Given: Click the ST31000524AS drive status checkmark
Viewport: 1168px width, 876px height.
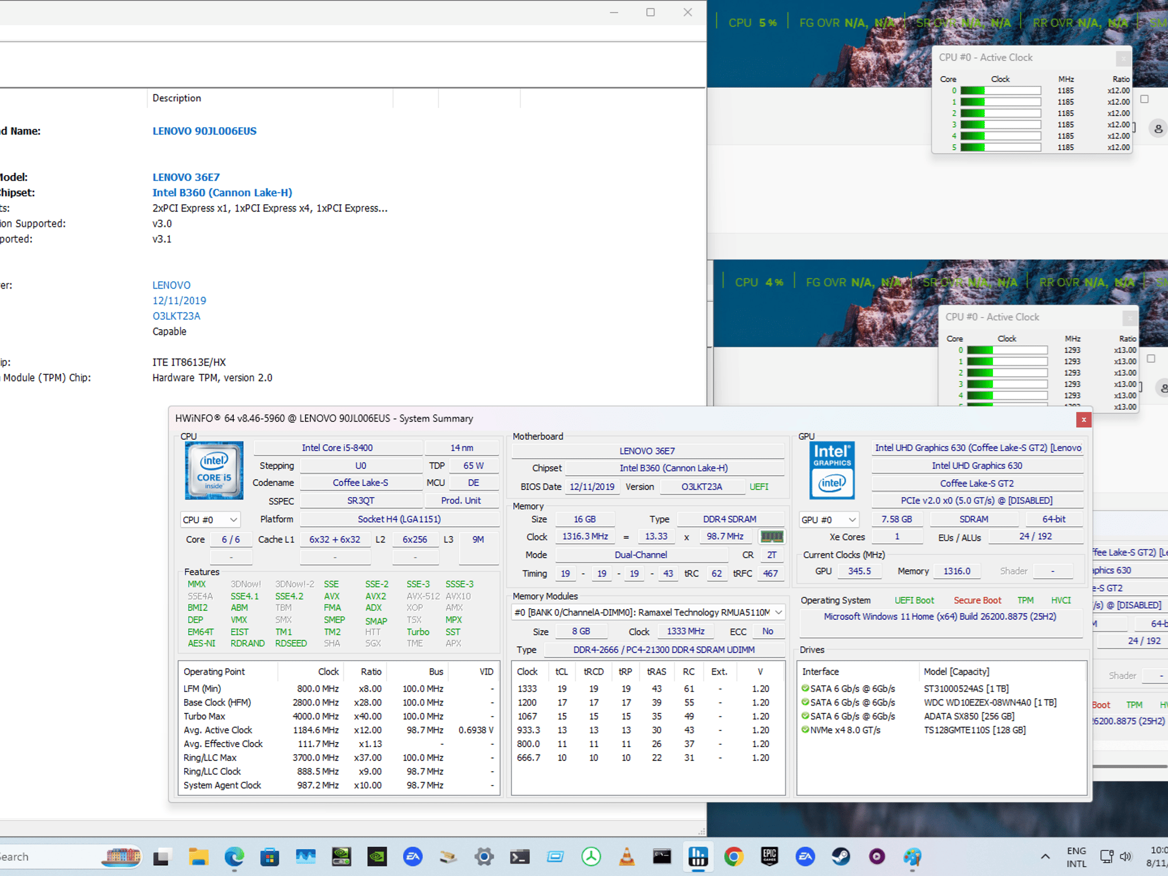Looking at the screenshot, I should pyautogui.click(x=805, y=688).
